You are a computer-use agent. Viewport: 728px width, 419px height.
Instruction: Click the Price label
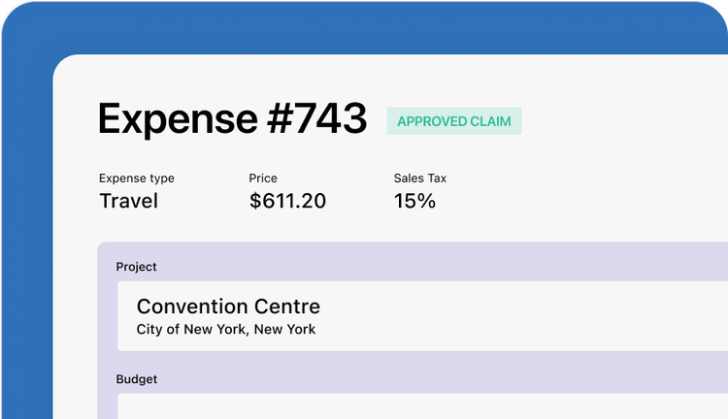click(x=263, y=178)
